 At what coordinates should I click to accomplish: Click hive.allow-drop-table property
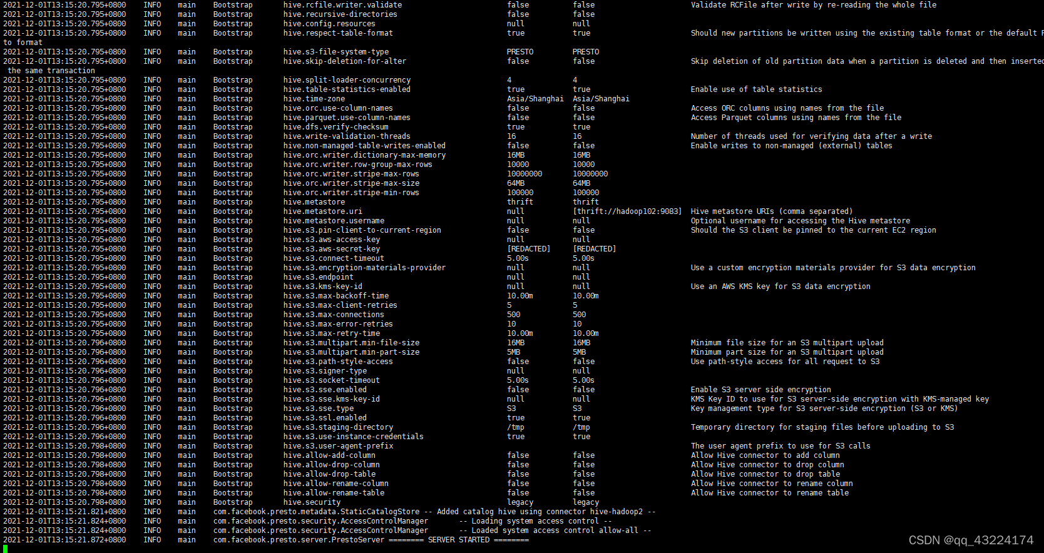pyautogui.click(x=329, y=474)
